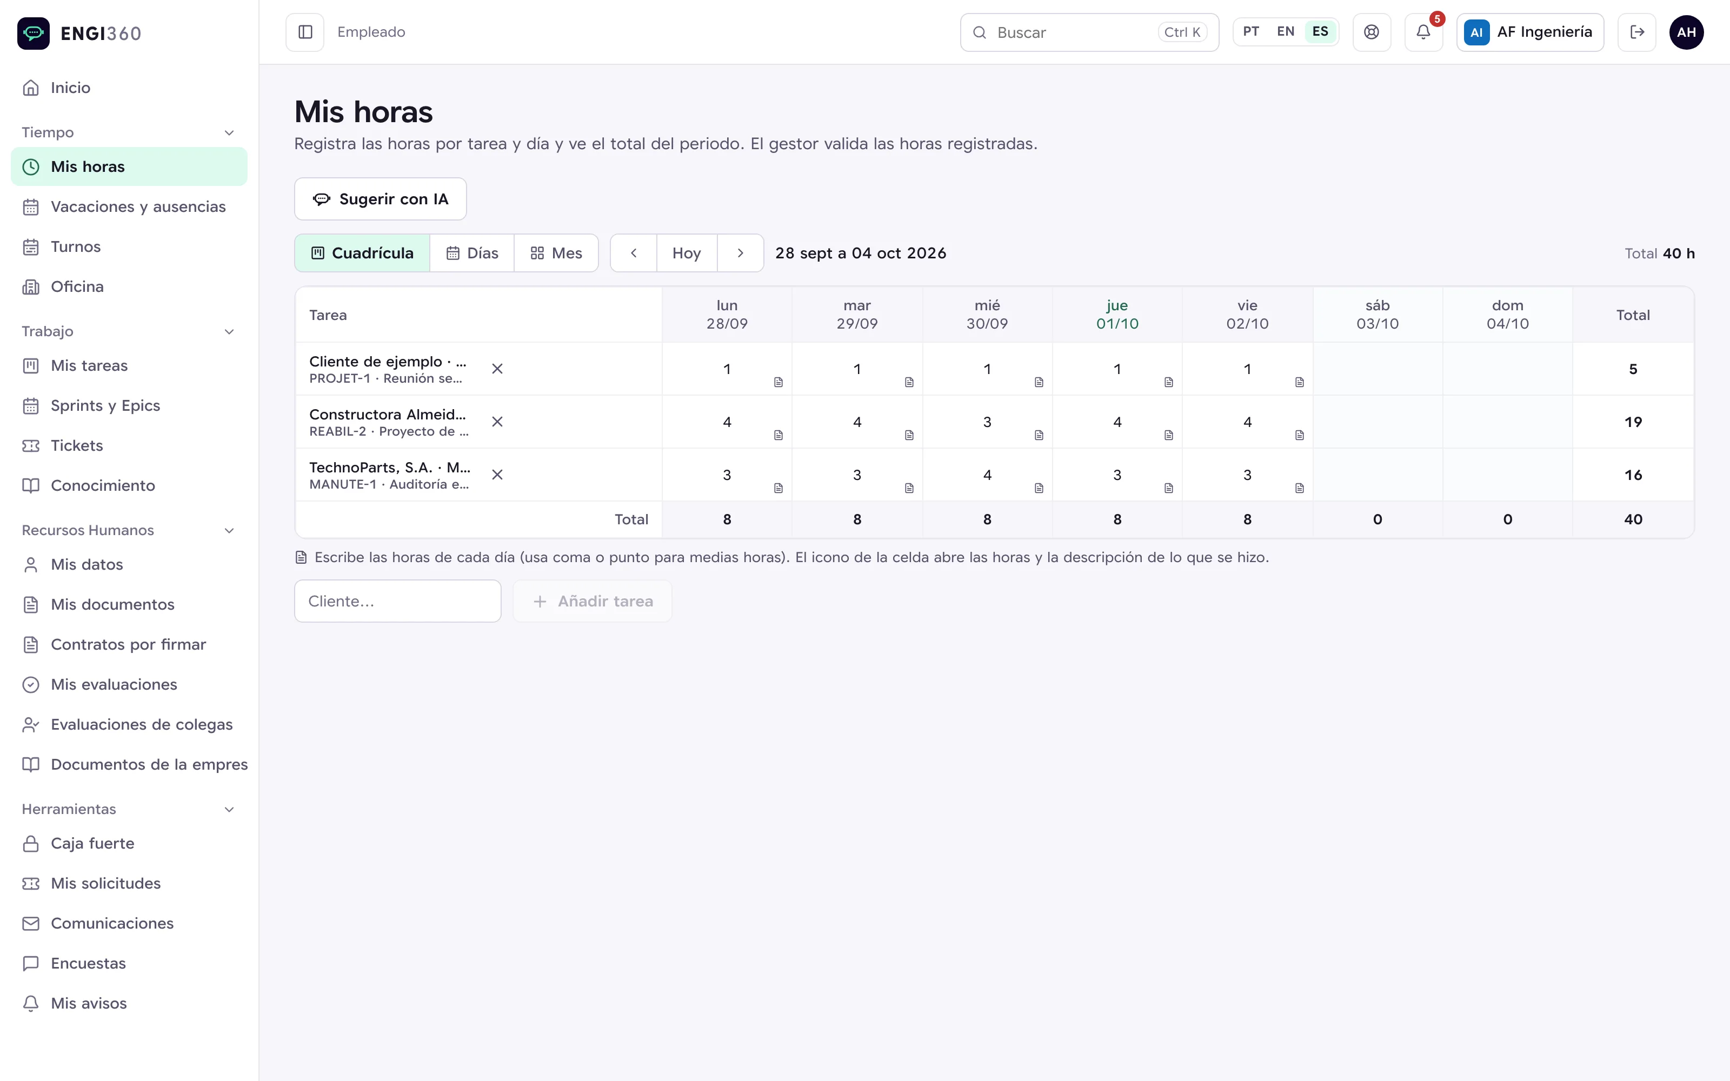Go to Inicio in sidebar

(x=129, y=88)
